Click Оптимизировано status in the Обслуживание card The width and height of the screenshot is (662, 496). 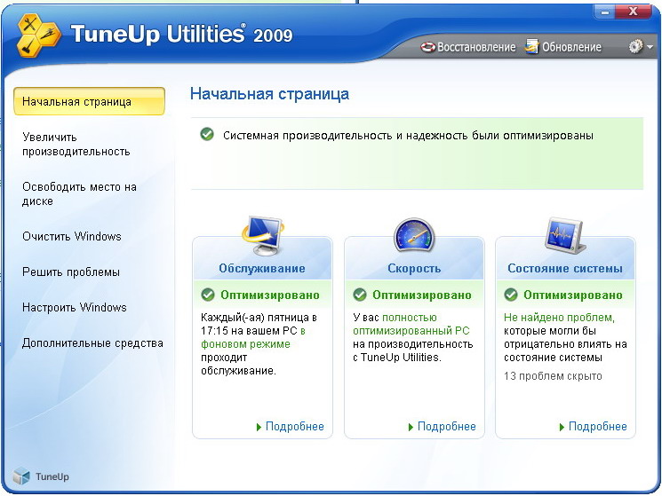(270, 295)
